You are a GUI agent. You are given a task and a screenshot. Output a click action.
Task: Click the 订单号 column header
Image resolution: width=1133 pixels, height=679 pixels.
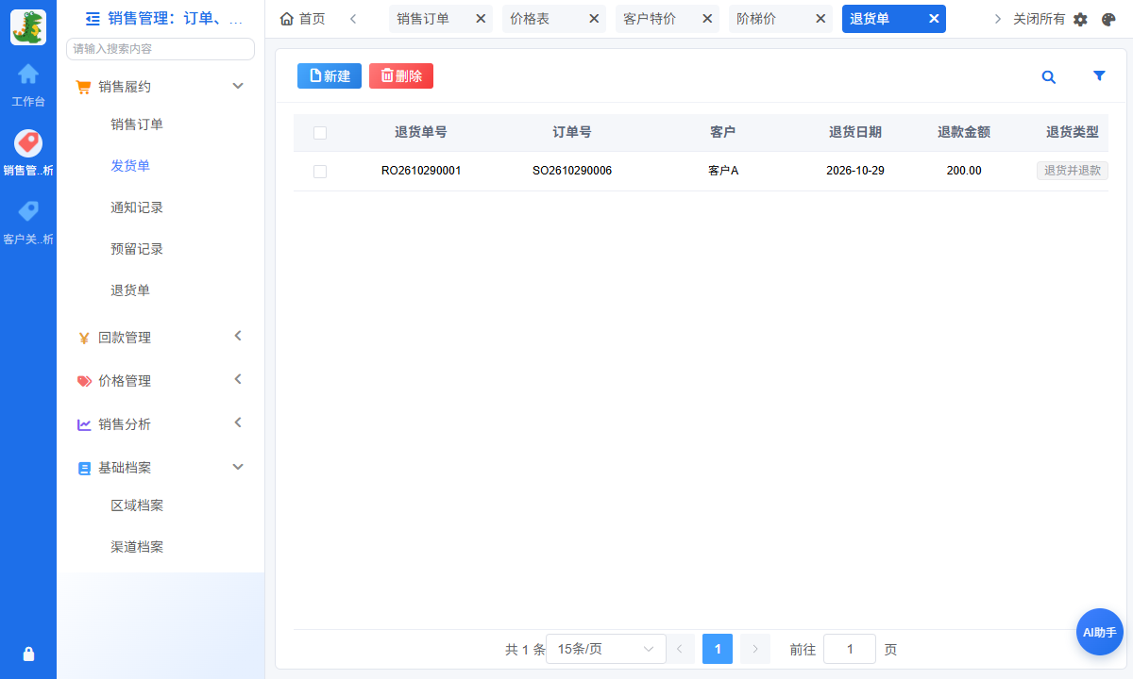pyautogui.click(x=572, y=133)
